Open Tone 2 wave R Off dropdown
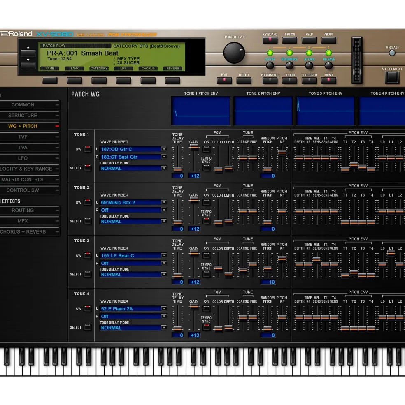This screenshot has height=405, width=405. [x=133, y=210]
